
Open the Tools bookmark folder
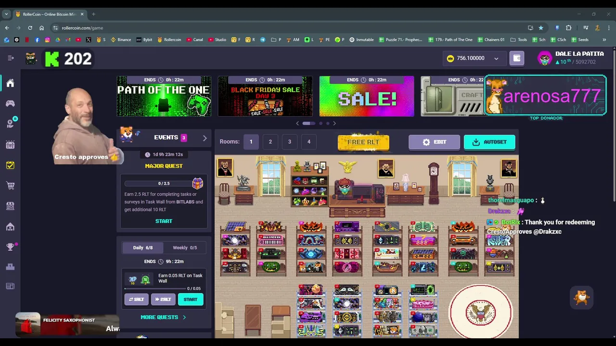[x=518, y=40]
